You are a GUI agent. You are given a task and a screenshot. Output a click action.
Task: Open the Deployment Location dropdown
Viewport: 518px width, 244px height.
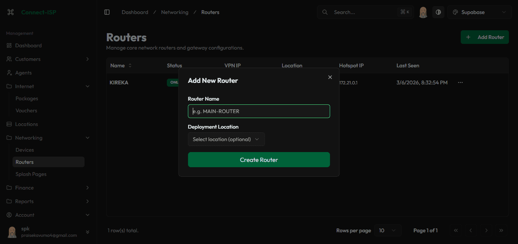tap(226, 139)
